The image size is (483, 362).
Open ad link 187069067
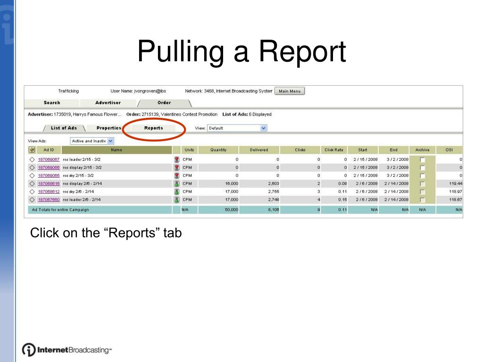(x=49, y=159)
